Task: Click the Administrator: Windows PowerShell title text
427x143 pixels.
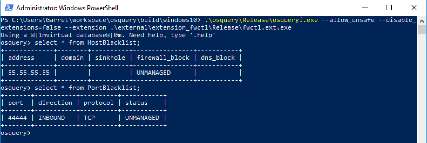Action: pos(67,8)
